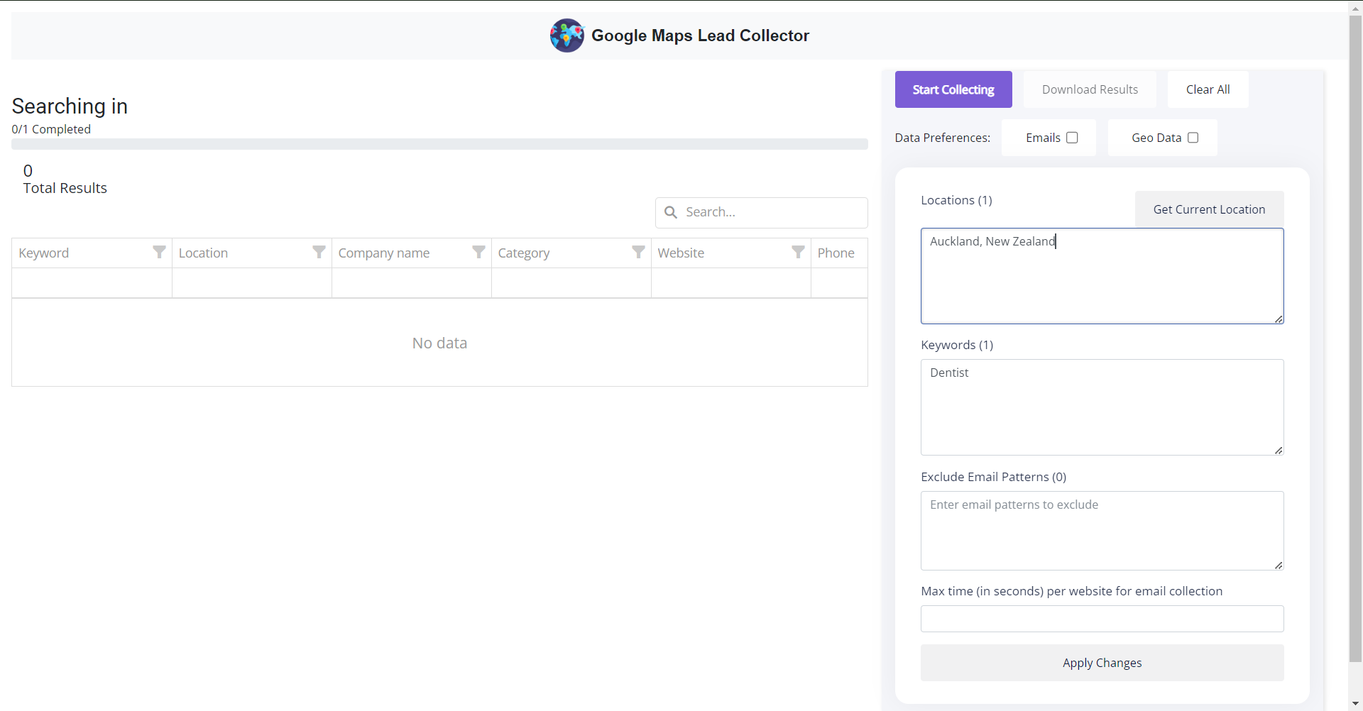Enable the Emails data preference checkbox
This screenshot has width=1363, height=711.
[1072, 138]
